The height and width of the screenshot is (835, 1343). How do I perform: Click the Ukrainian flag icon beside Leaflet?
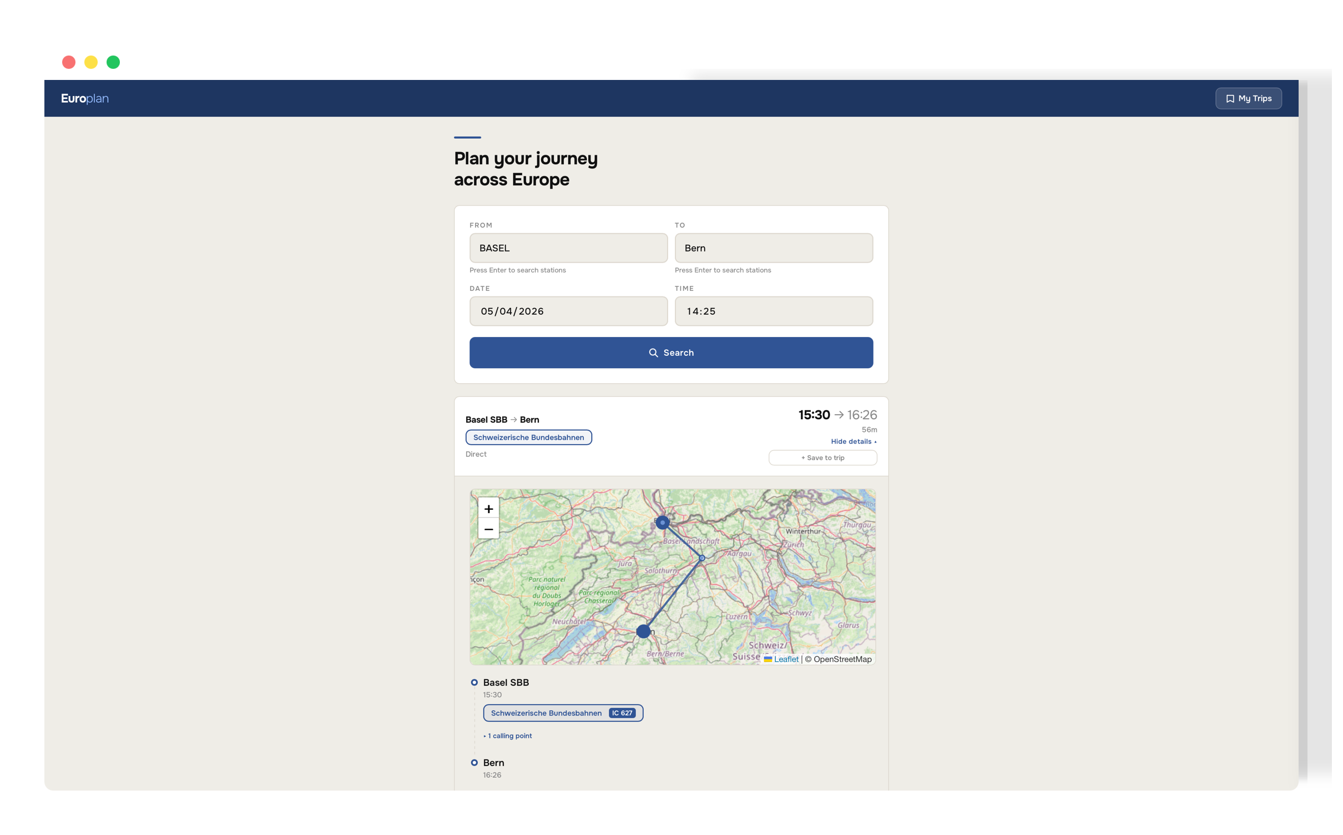click(768, 659)
